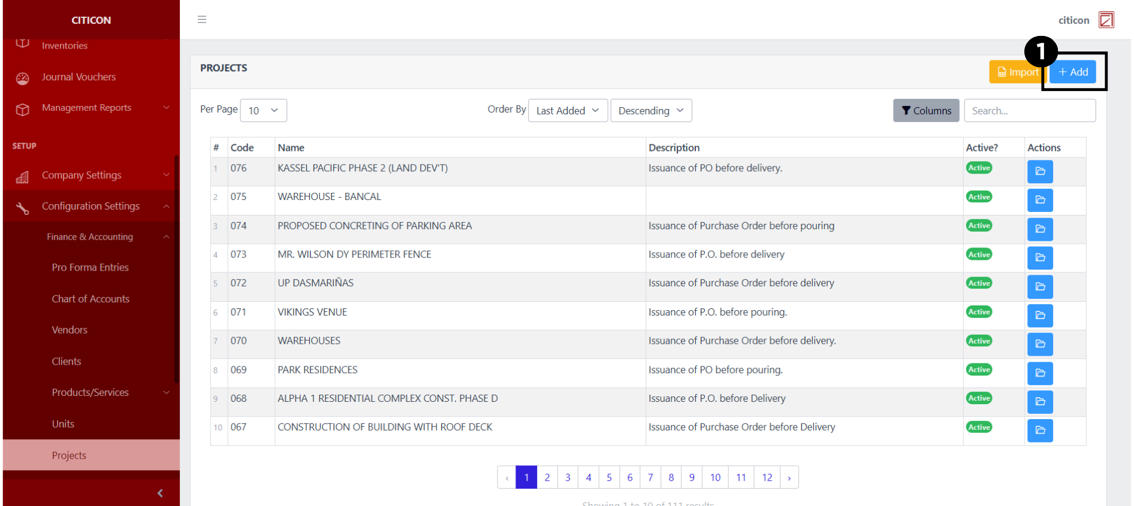
Task: Open the Per Page dropdown
Action: 263,111
